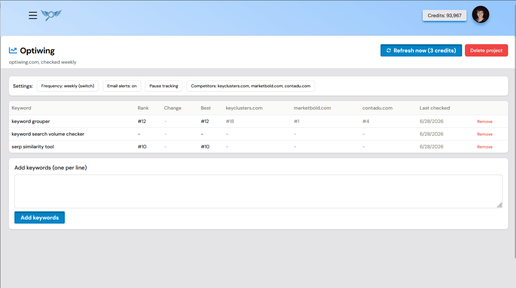Click optiwing.com, checked weekly subtitle
Image resolution: width=516 pixels, height=288 pixels.
43,62
